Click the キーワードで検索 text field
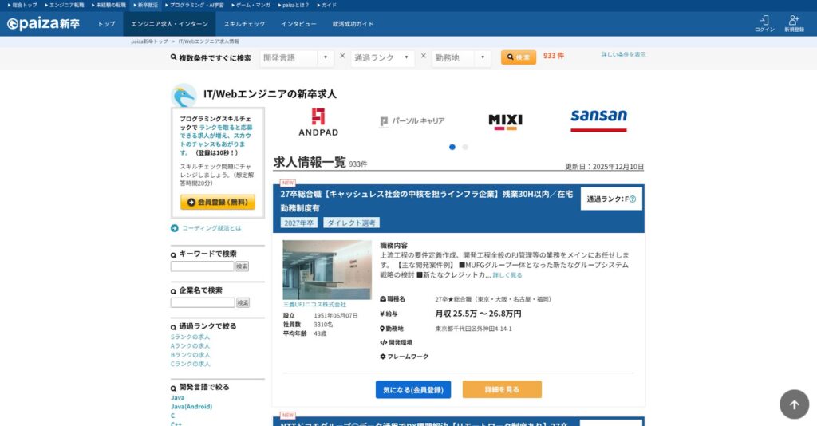This screenshot has width=817, height=426. click(x=202, y=266)
